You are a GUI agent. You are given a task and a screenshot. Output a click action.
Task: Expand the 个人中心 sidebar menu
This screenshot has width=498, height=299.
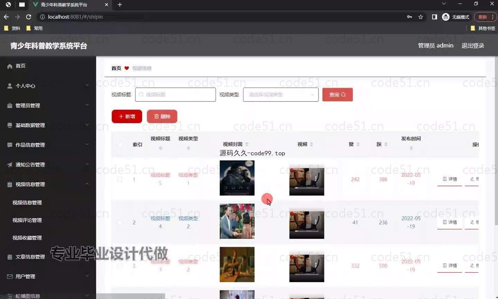[87, 85]
